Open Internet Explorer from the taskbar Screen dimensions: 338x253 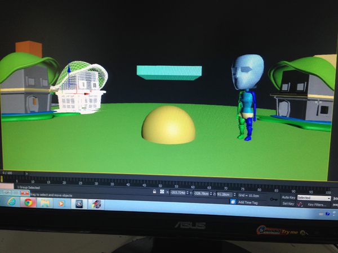(x=12, y=202)
